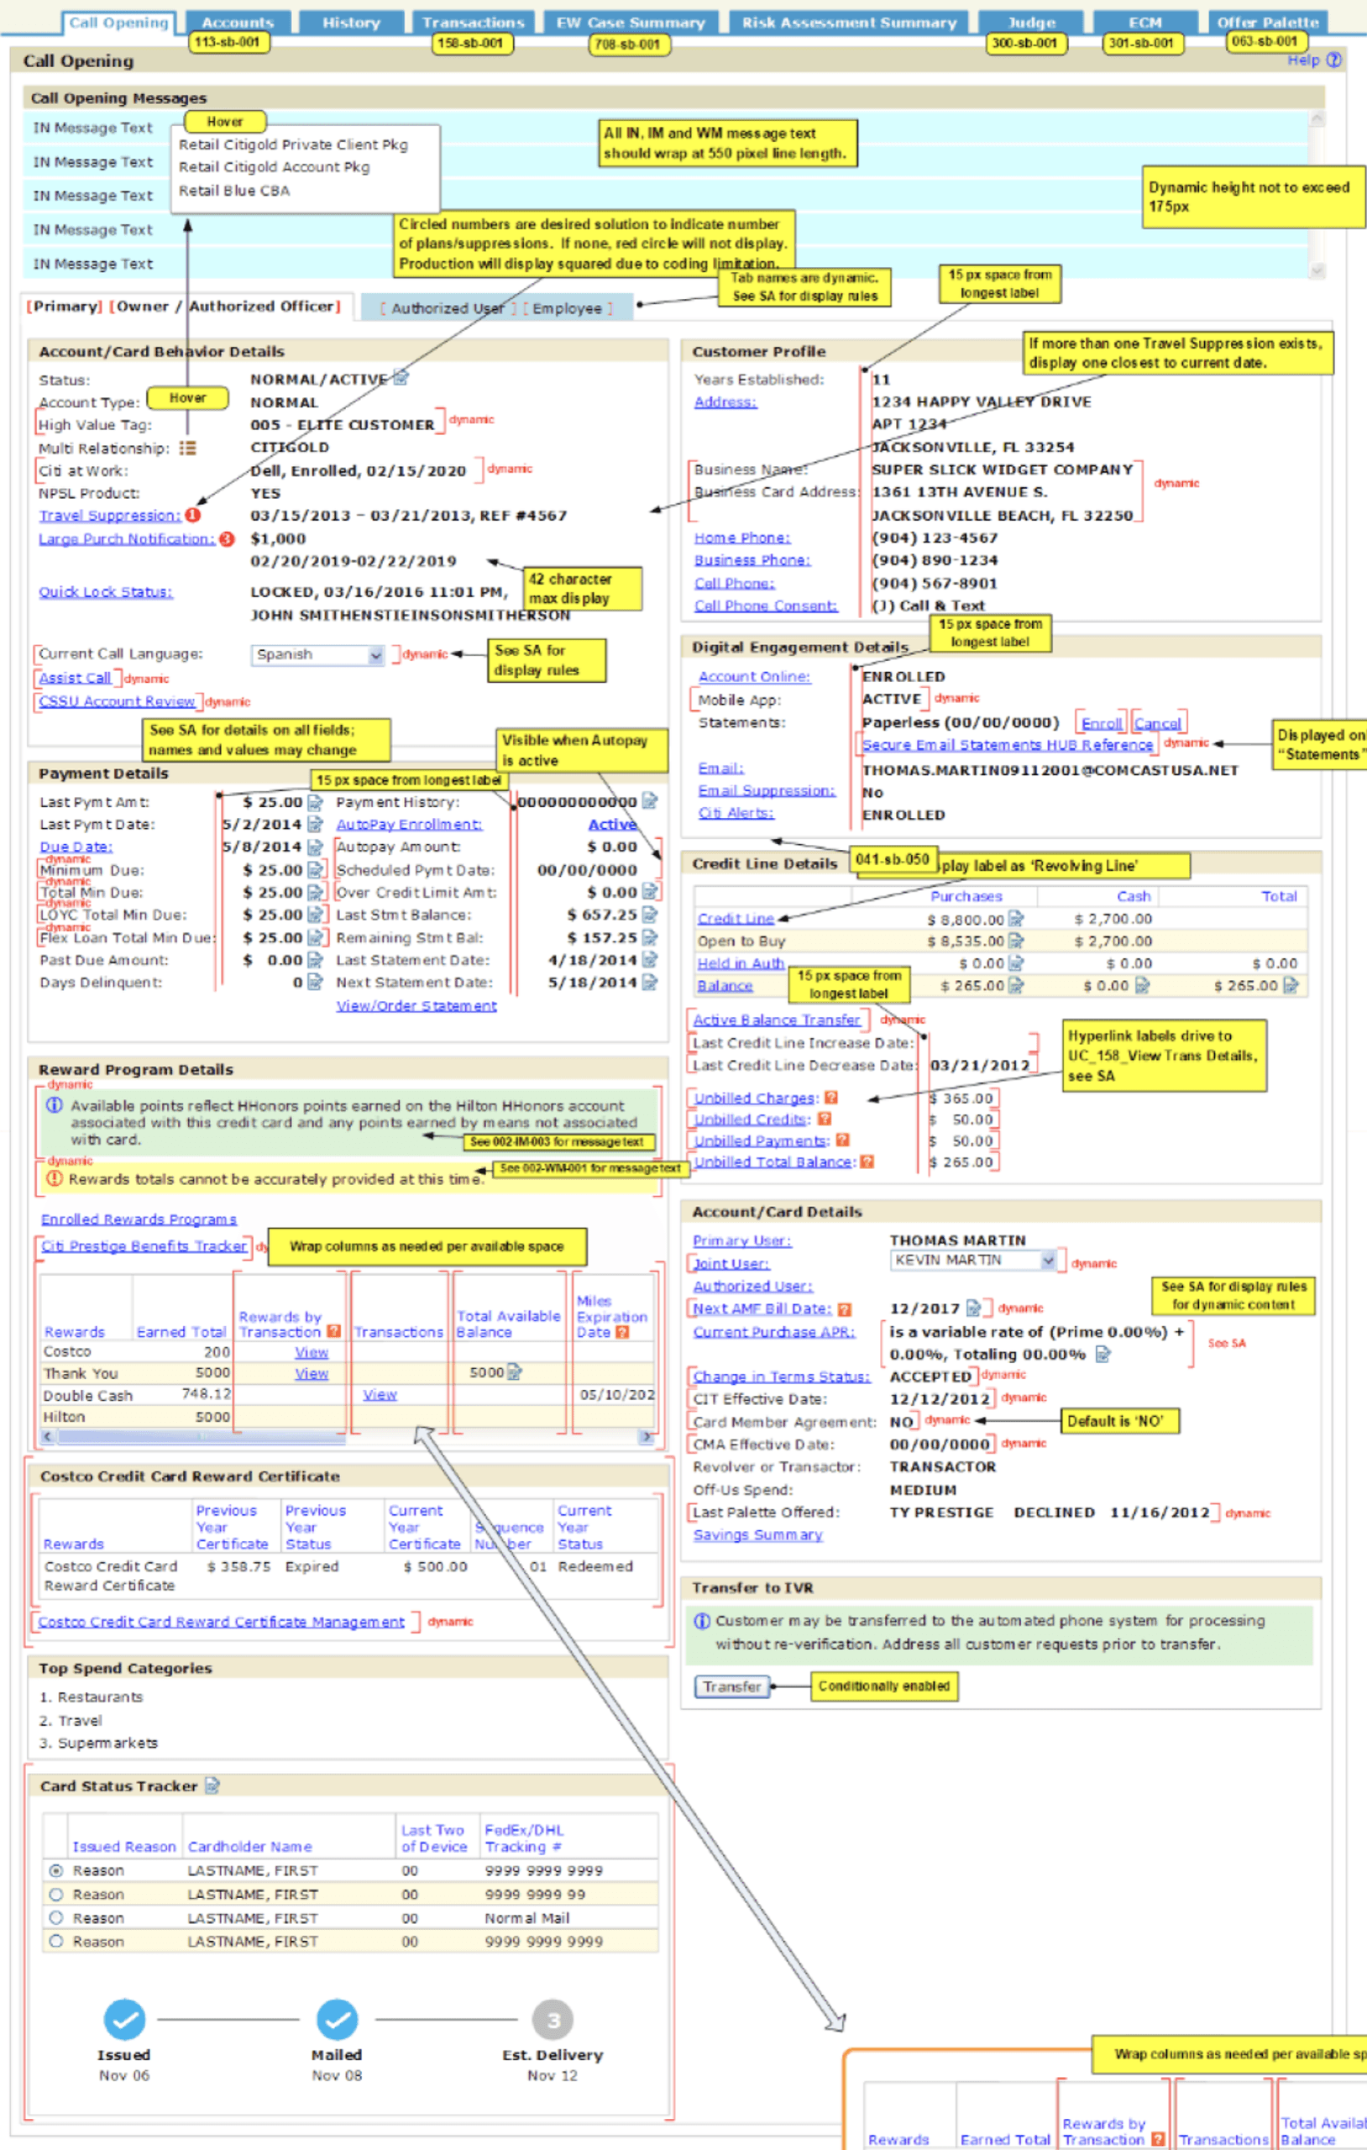
Task: Open detail icon next to Last Pymt Amt value
Action: point(315,802)
